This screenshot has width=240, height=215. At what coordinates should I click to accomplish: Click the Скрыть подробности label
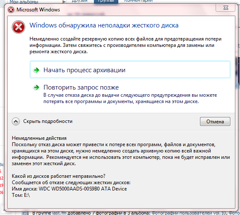(48, 121)
